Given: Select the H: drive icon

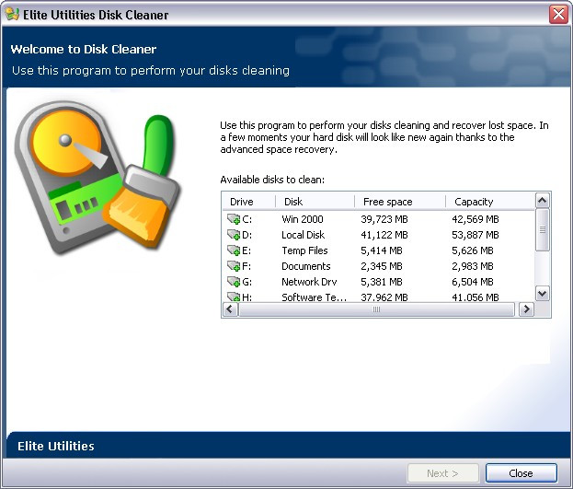Looking at the screenshot, I should point(233,297).
